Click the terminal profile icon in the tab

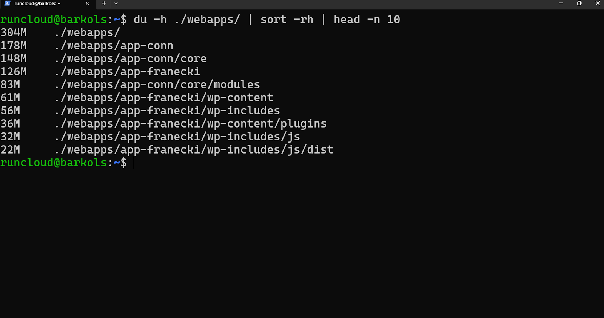tap(7, 3)
